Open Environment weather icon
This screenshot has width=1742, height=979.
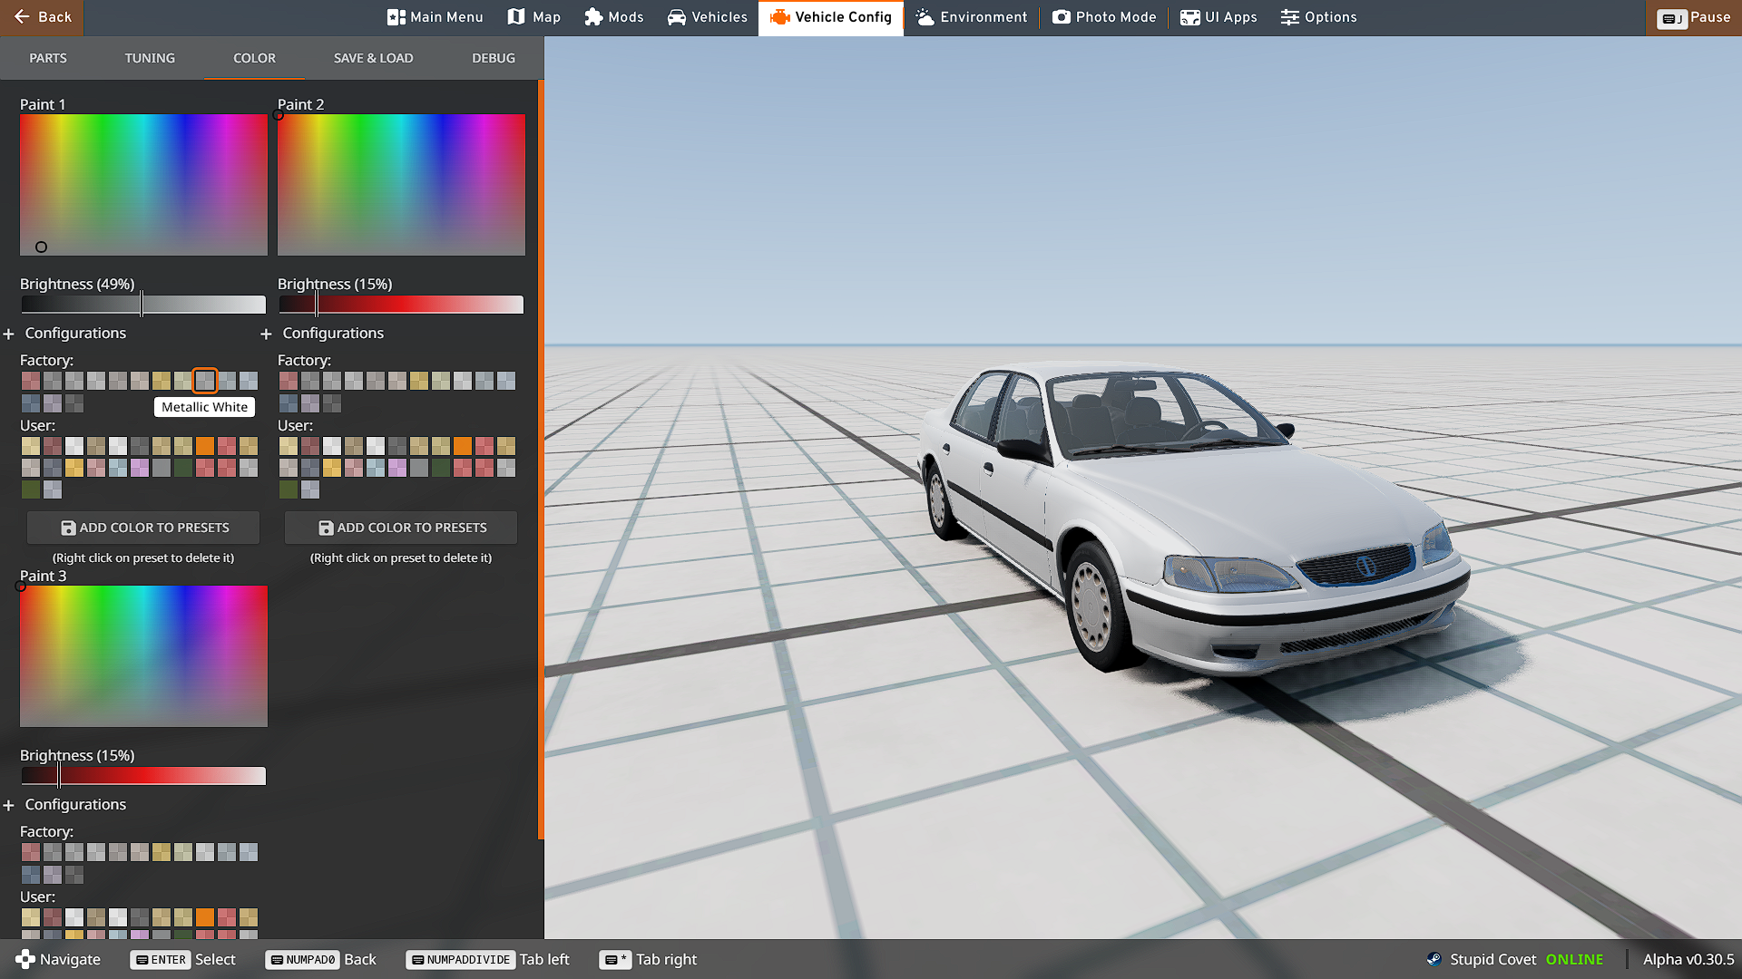[925, 17]
